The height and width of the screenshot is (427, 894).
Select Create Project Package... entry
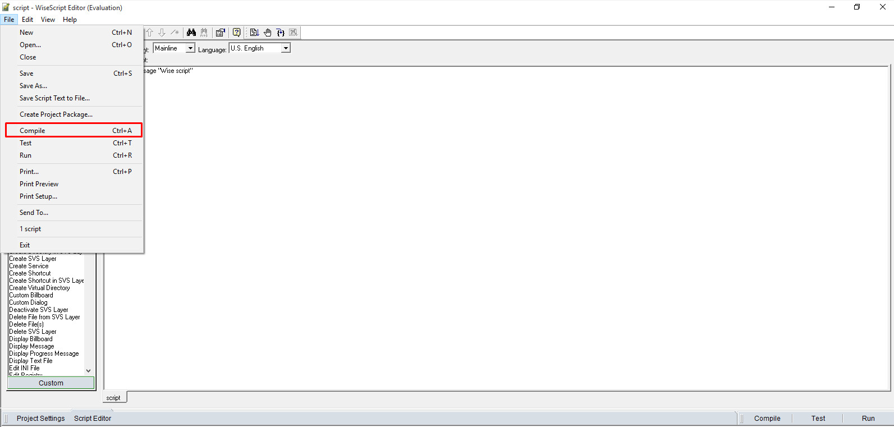(73, 114)
